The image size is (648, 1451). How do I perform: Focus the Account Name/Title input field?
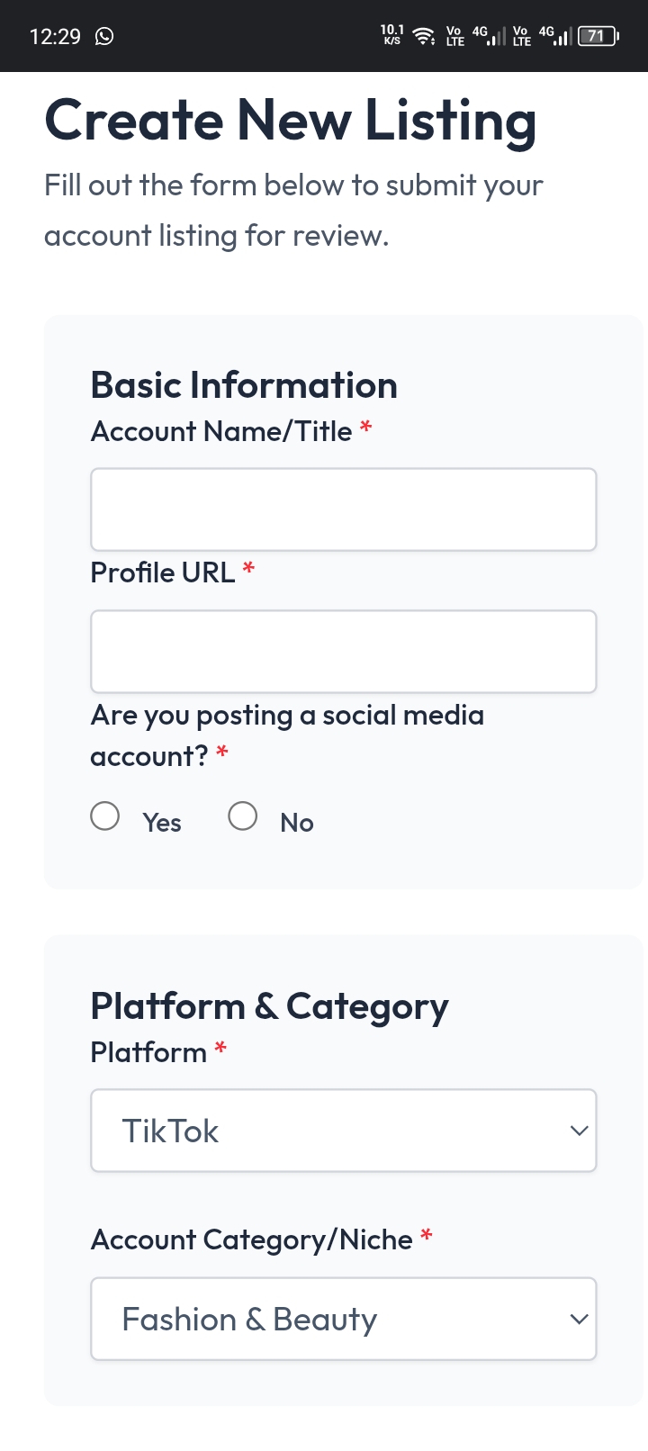coord(343,509)
